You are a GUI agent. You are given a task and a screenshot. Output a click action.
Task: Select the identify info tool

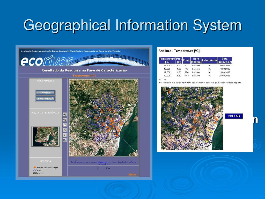[x=65, y=135]
